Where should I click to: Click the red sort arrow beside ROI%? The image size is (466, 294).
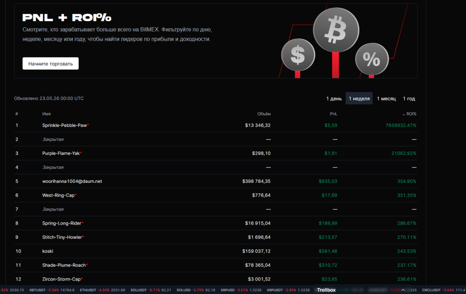tap(403, 114)
